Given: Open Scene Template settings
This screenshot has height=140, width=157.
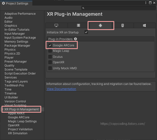Looking at the screenshot, I should (16, 70).
